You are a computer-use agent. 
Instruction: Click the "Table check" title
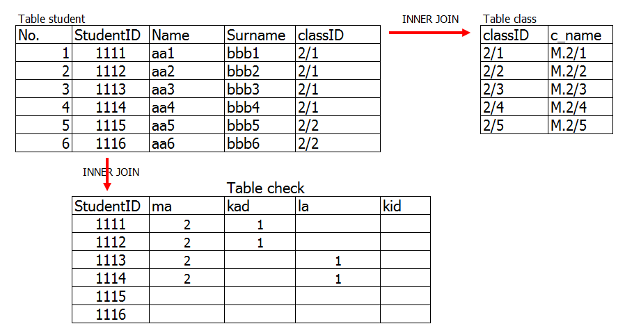[x=266, y=188]
